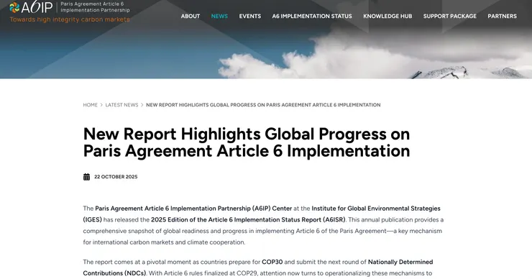Screen dimensions: 532x279
Task: Click the tagline Towards high integrity carbon markets
Action: tap(70, 19)
